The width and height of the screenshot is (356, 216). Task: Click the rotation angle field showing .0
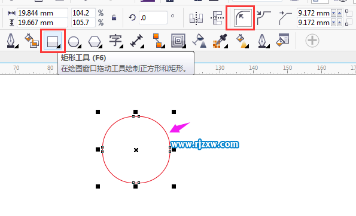point(153,17)
